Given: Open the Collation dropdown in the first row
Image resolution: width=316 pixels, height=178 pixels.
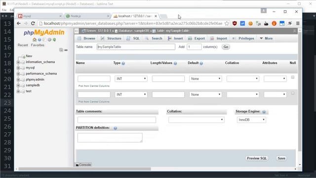Looking at the screenshot, I should pos(242,79).
